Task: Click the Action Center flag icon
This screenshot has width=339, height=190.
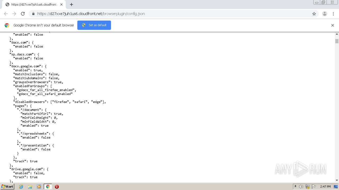Action: tap(314, 187)
